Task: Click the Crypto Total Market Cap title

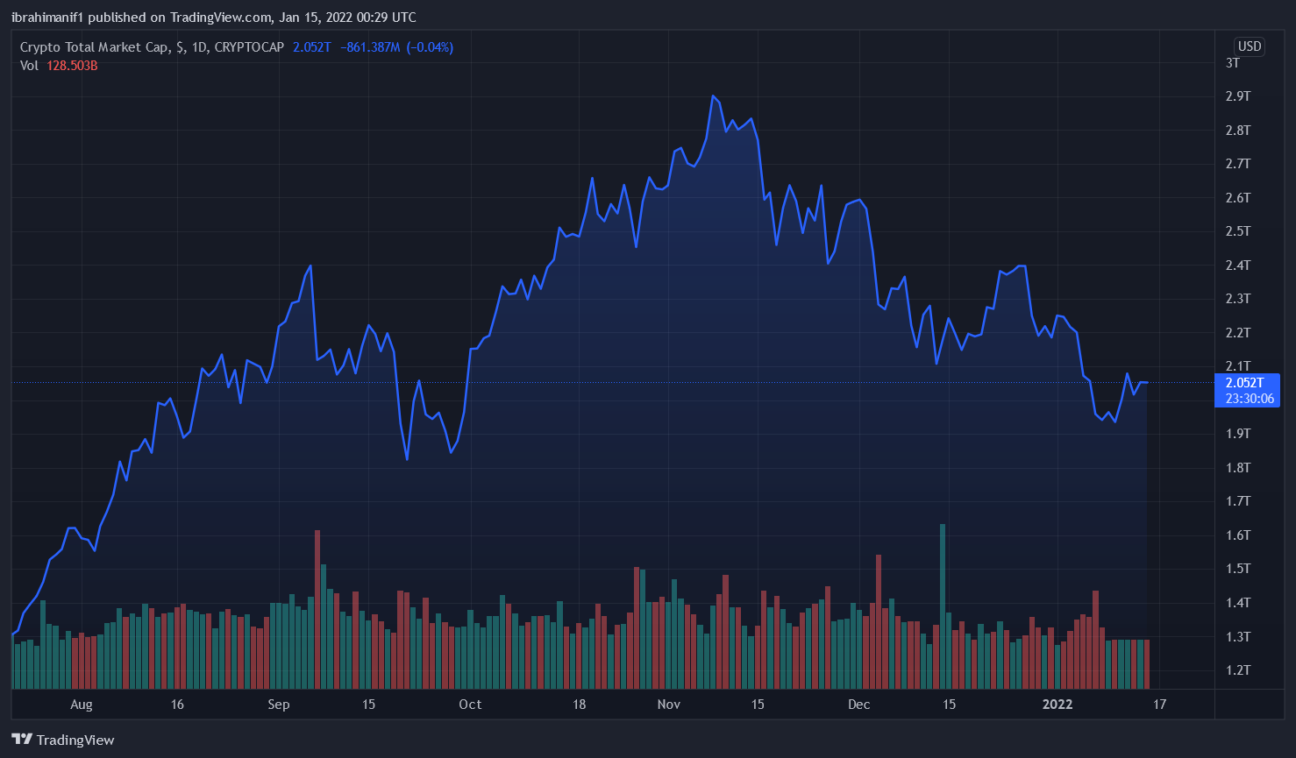Action: coord(95,47)
